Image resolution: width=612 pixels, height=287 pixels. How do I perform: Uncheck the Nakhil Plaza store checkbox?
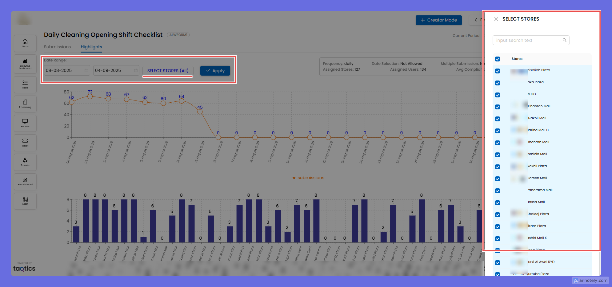point(498,167)
